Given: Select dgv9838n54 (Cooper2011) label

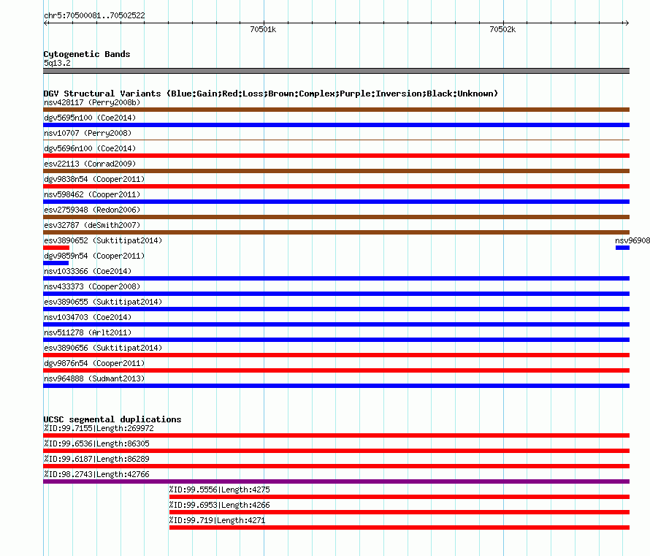Looking at the screenshot, I should coord(94,179).
